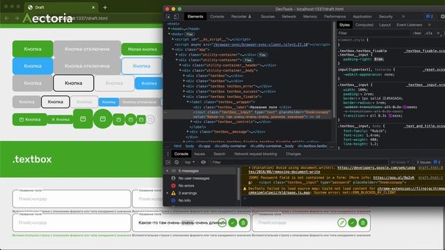The height and width of the screenshot is (250, 445).
Task: Switch to the Elements panel tab
Action: (195, 17)
